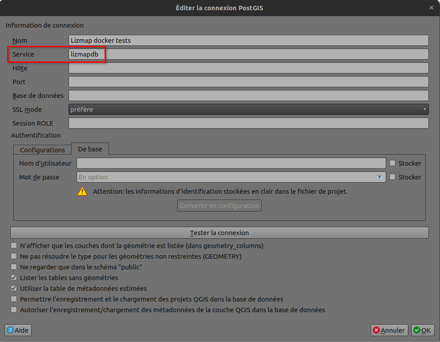Confirm with the OK button
Screen dimensions: 440x342
422,330
